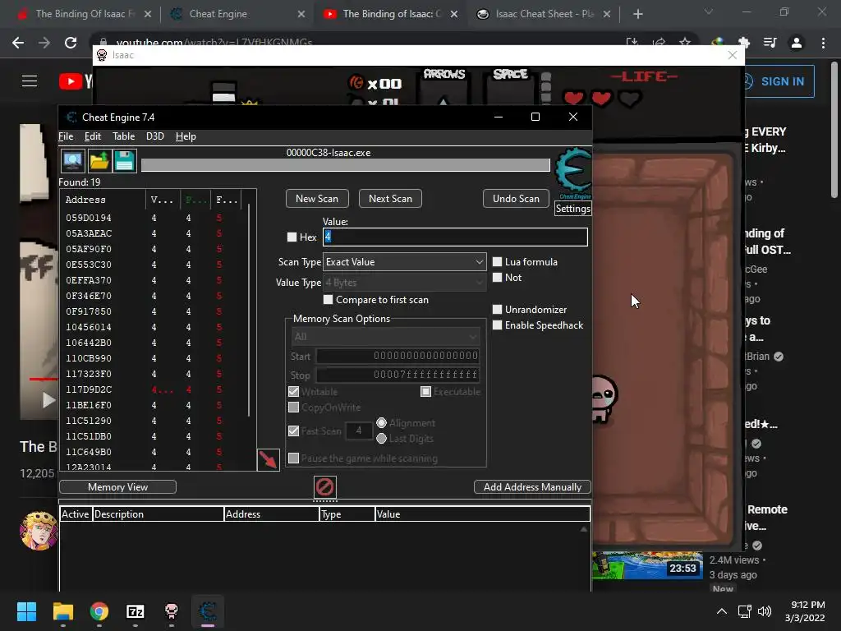841x631 pixels.
Task: Open the Chrome three-dot menu
Action: 823,43
